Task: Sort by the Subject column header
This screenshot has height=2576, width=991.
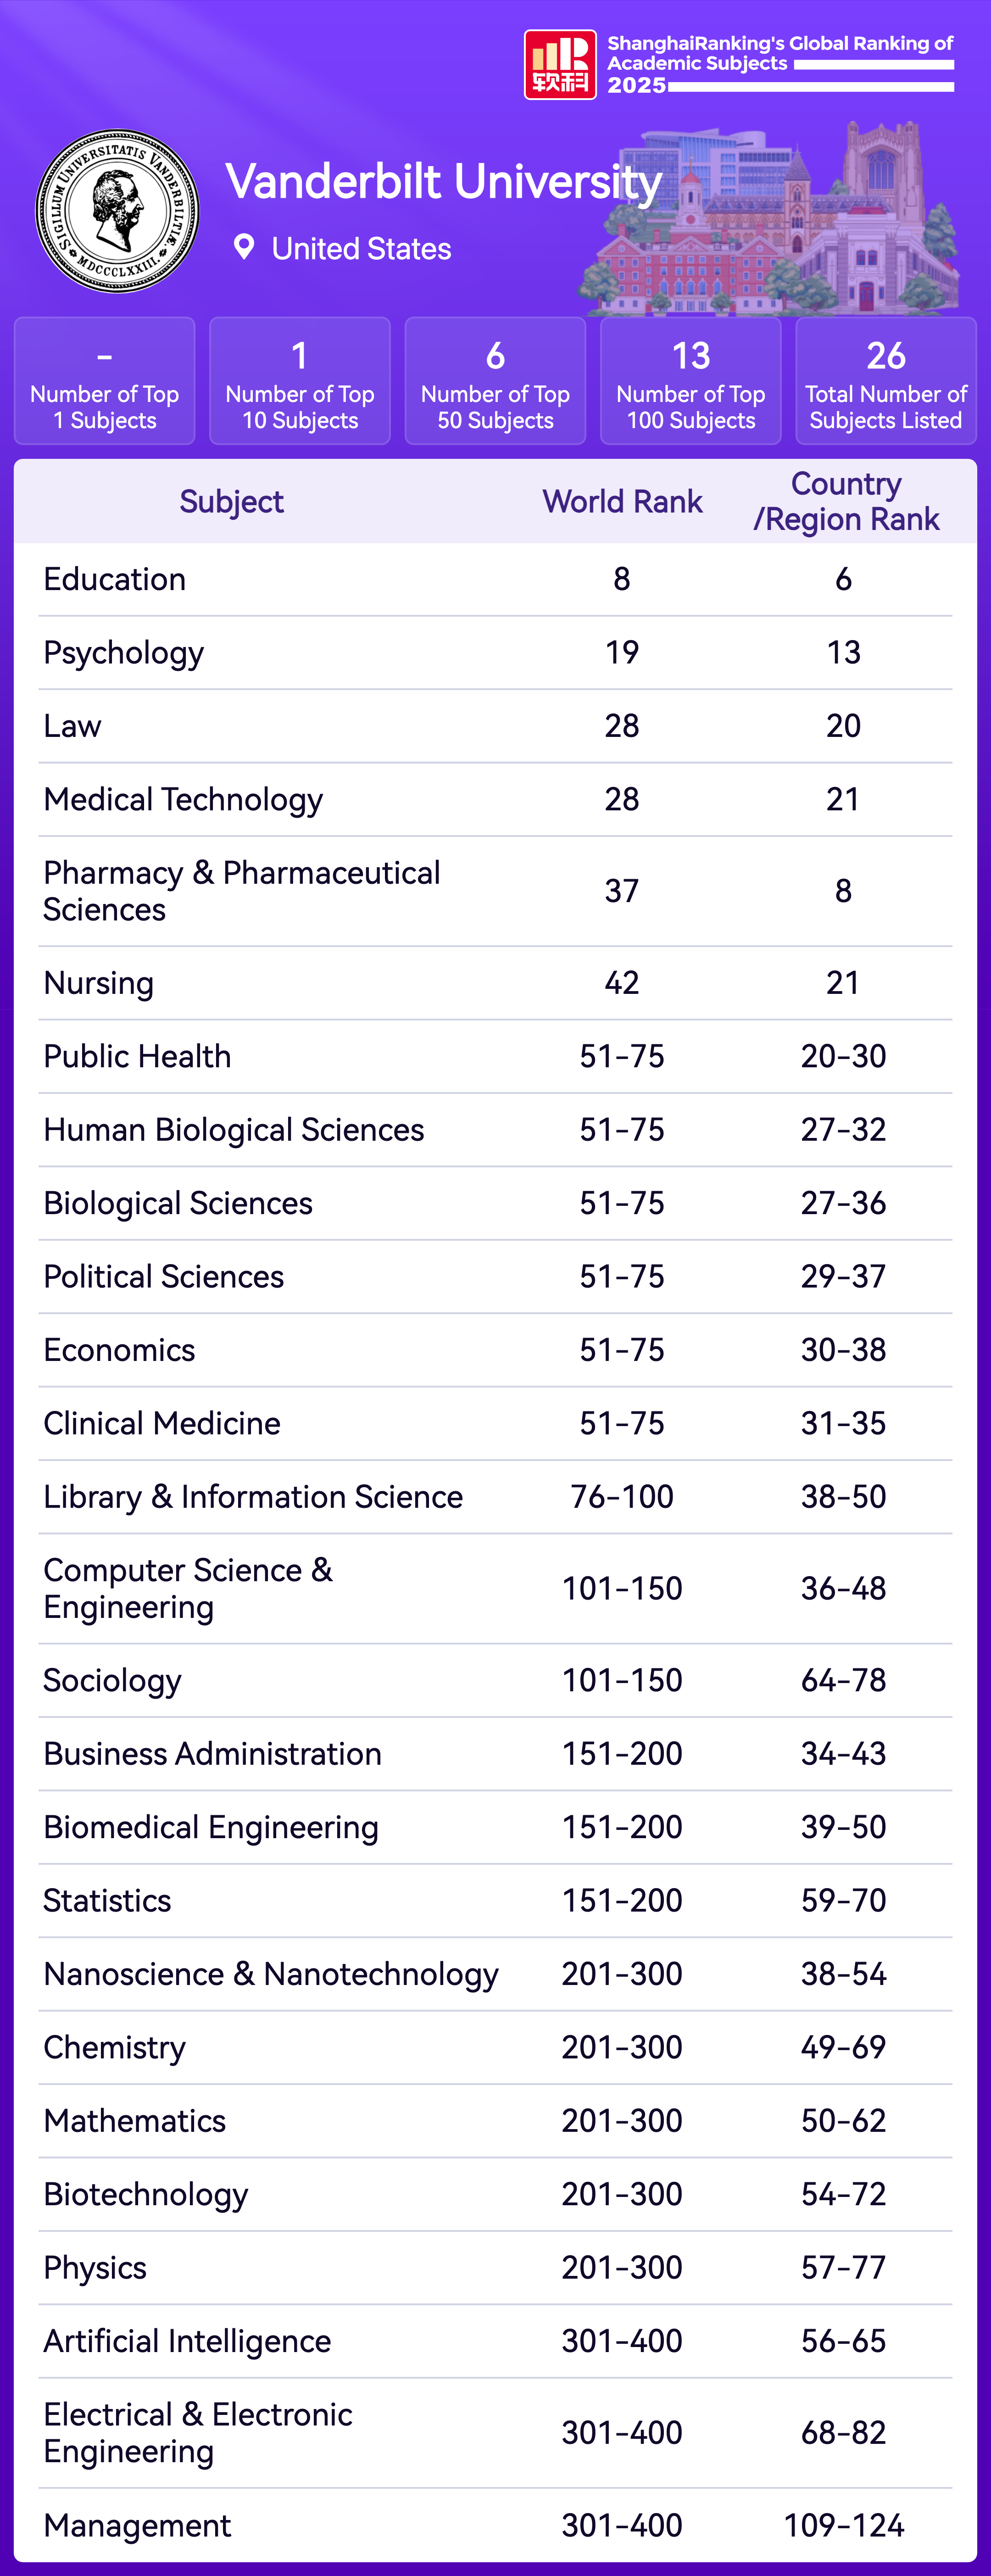Action: [231, 502]
